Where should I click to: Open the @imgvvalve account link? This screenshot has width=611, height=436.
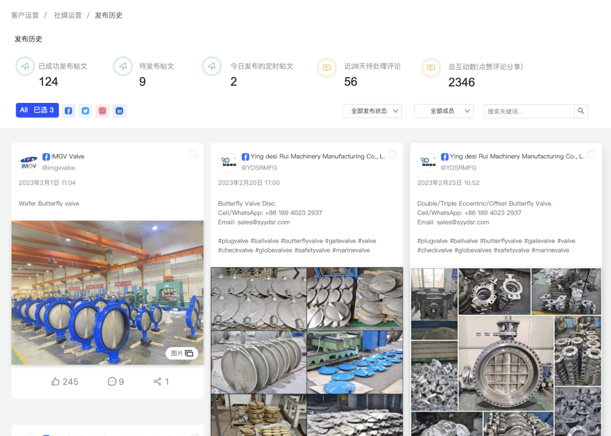pos(59,168)
